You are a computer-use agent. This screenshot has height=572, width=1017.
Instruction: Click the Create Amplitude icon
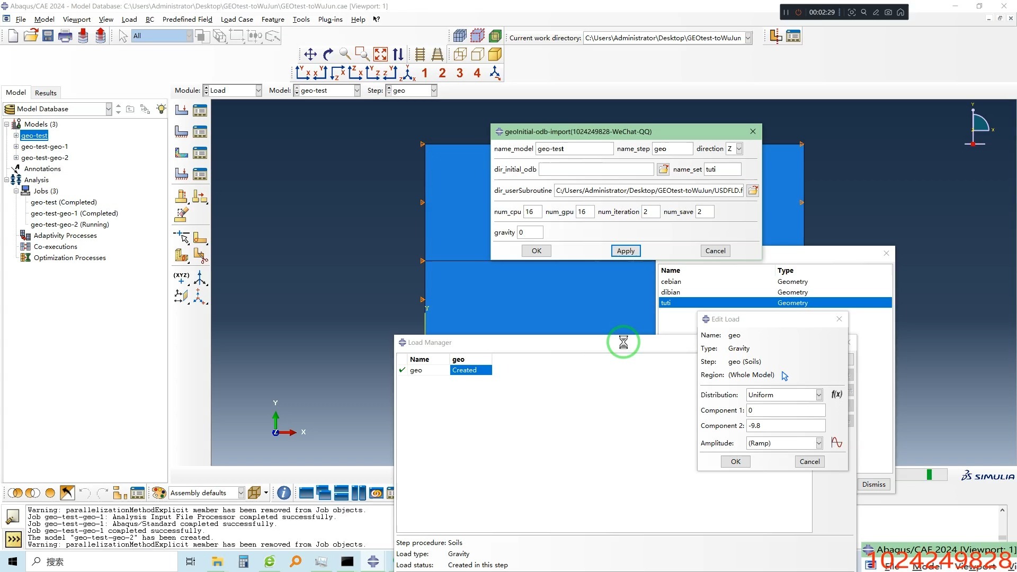837,443
